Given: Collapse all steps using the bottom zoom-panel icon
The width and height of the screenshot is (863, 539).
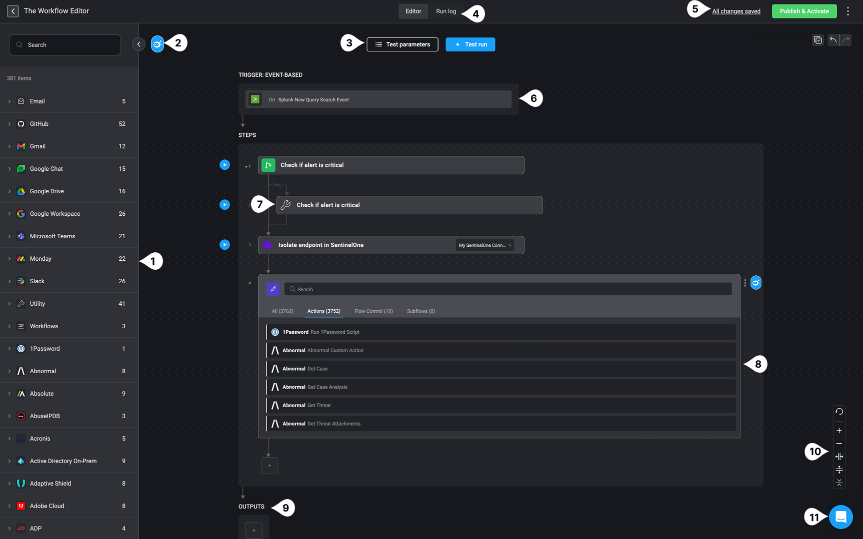Looking at the screenshot, I should coord(839,483).
